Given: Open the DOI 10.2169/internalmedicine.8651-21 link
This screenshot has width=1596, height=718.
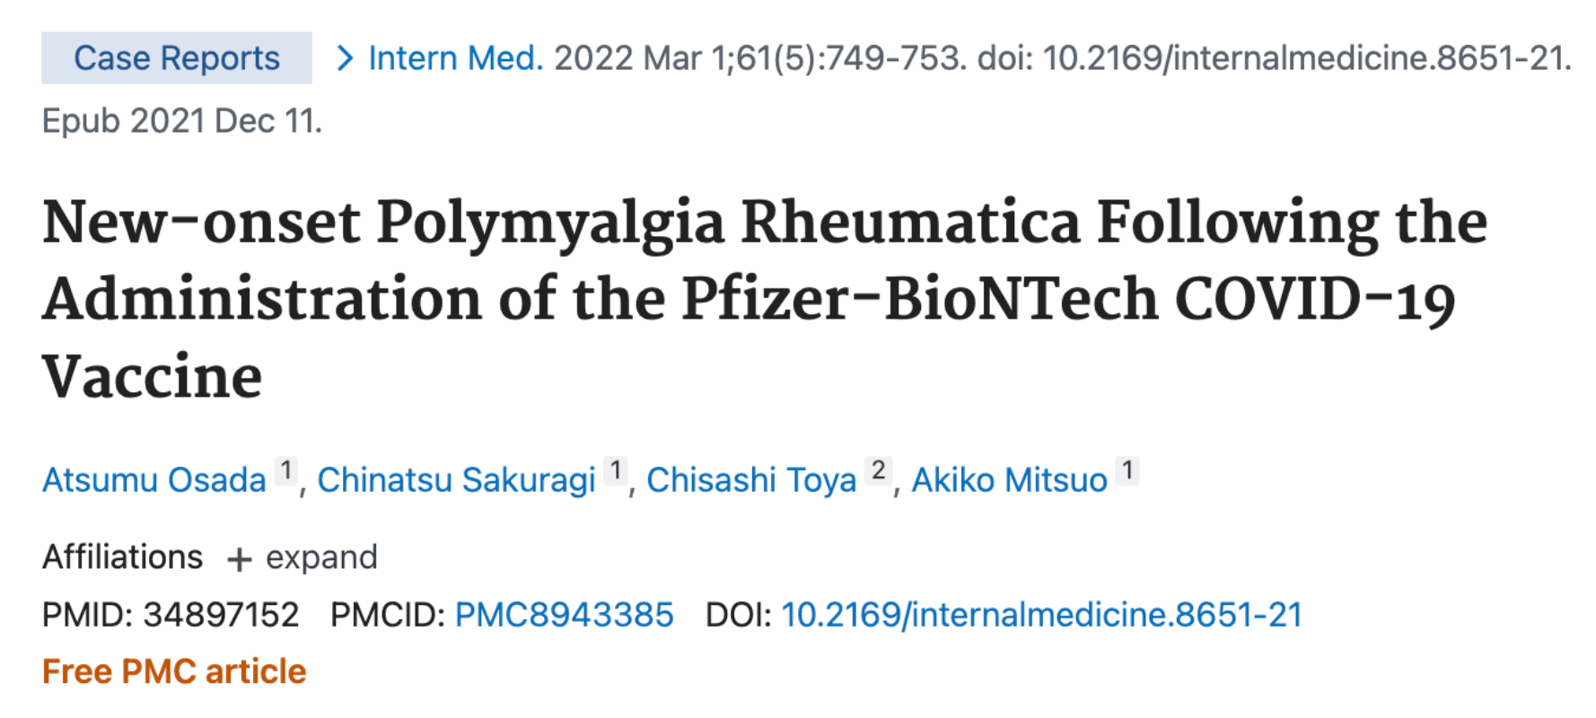Looking at the screenshot, I should coord(1041,615).
